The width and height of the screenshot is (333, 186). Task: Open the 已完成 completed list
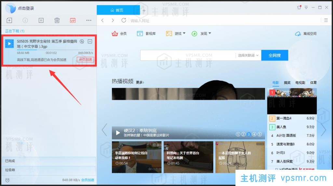point(49,161)
